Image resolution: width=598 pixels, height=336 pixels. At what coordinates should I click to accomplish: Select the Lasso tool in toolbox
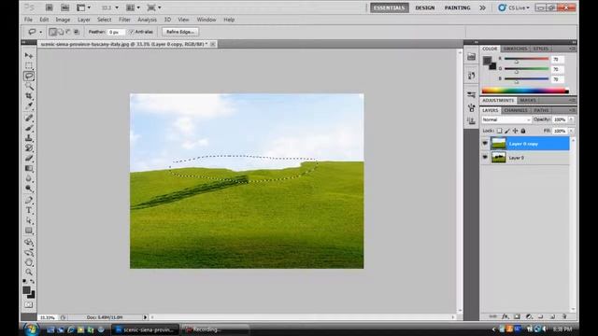point(29,77)
